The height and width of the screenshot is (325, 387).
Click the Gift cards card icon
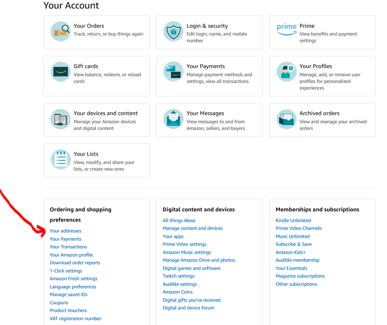[60, 72]
